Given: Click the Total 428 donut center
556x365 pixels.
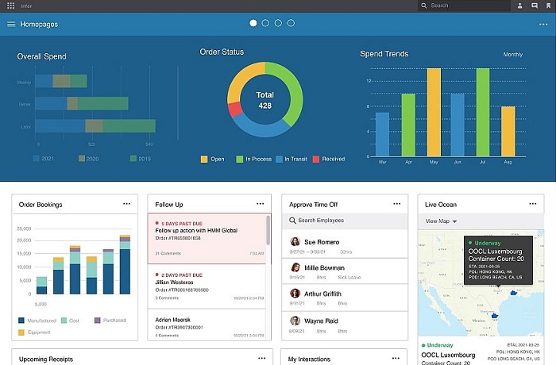Looking at the screenshot, I should tap(264, 100).
